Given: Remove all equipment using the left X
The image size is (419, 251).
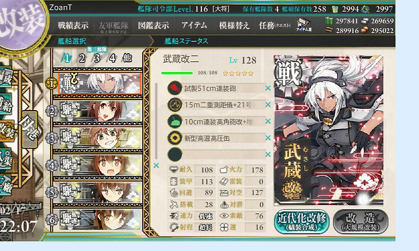Looking at the screenshot, I should [157, 166].
